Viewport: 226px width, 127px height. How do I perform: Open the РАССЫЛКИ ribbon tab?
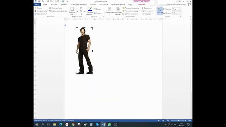103,5
